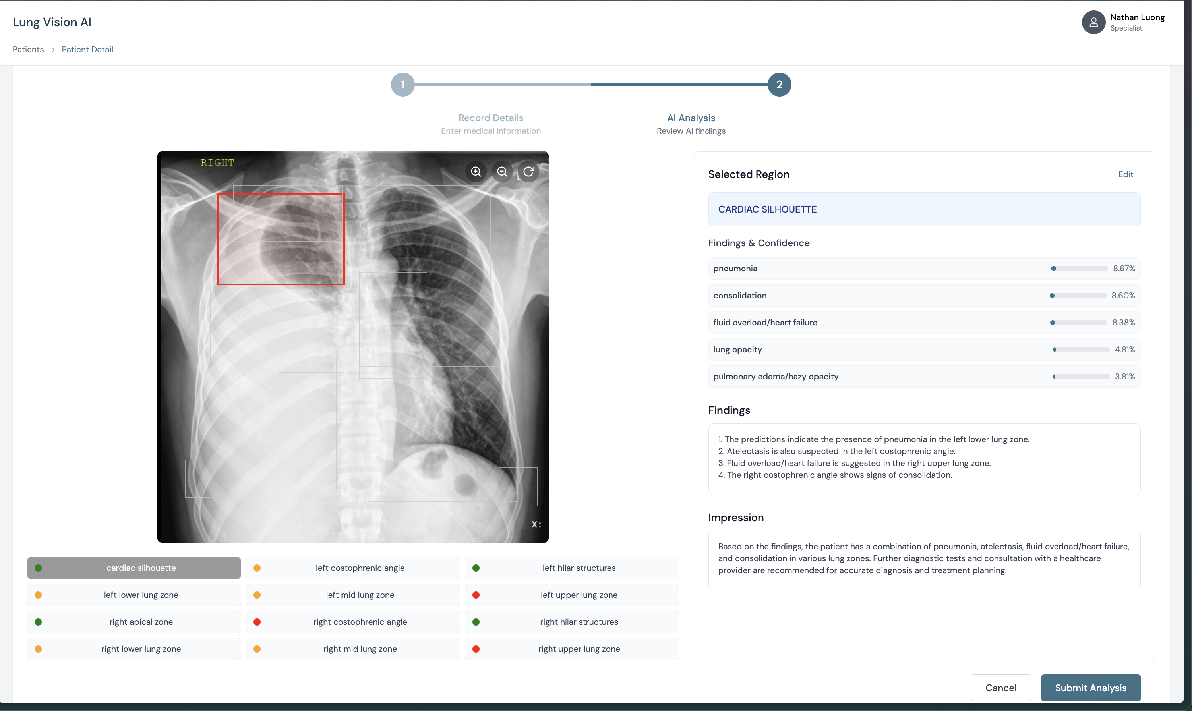Open the Record Details step
1192x711 pixels.
pyautogui.click(x=490, y=118)
